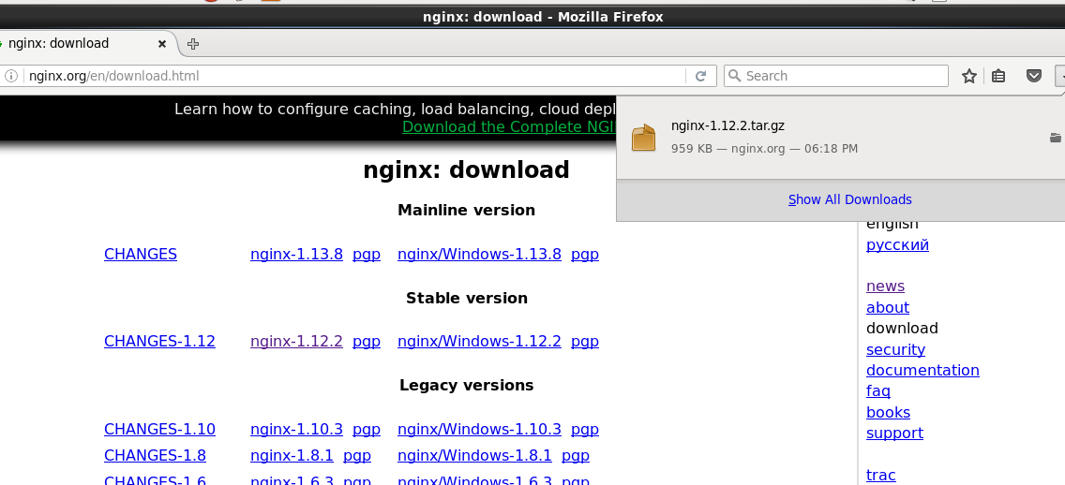Save page to Pocket
The width and height of the screenshot is (1065, 485).
[x=1034, y=76]
